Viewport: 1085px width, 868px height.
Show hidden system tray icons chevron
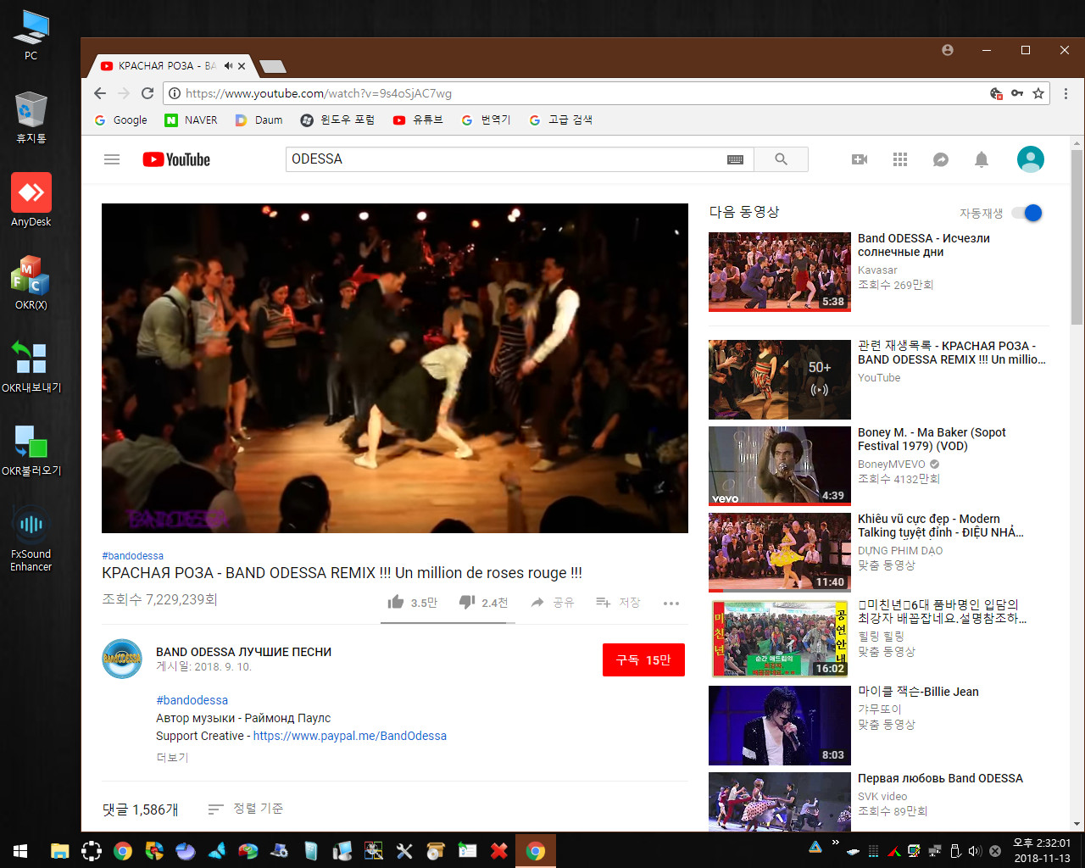(835, 844)
